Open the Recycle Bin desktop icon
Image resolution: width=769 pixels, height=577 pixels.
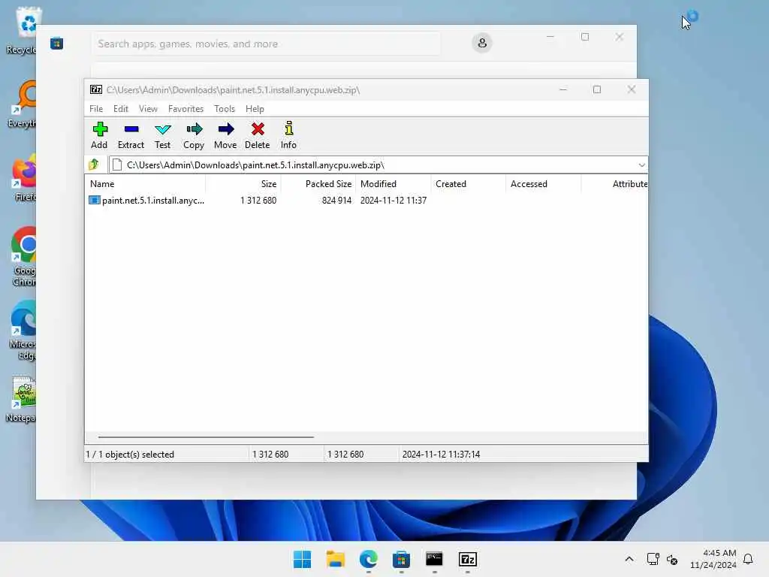(x=22, y=30)
